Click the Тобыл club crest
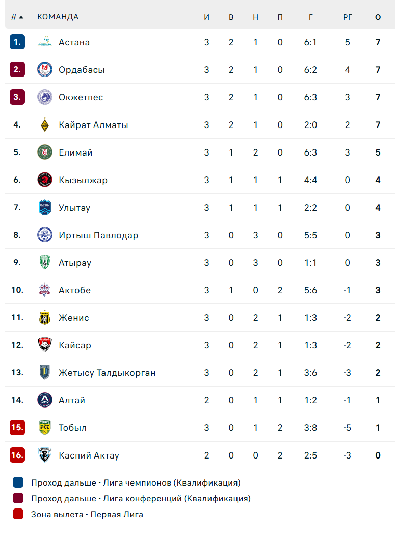The height and width of the screenshot is (534, 395). [x=45, y=428]
